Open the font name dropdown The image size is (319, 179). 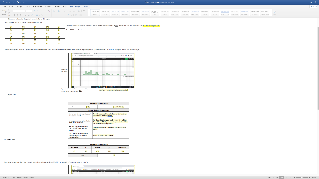click(24, 11)
